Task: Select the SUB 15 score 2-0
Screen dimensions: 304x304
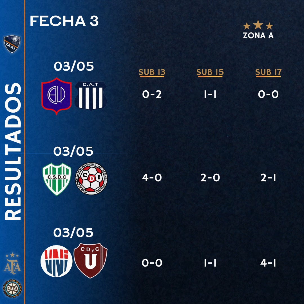Action: [210, 178]
